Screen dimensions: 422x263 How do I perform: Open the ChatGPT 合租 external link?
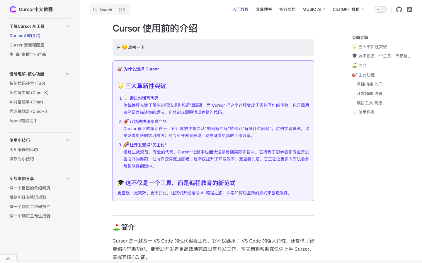pyautogui.click(x=348, y=9)
